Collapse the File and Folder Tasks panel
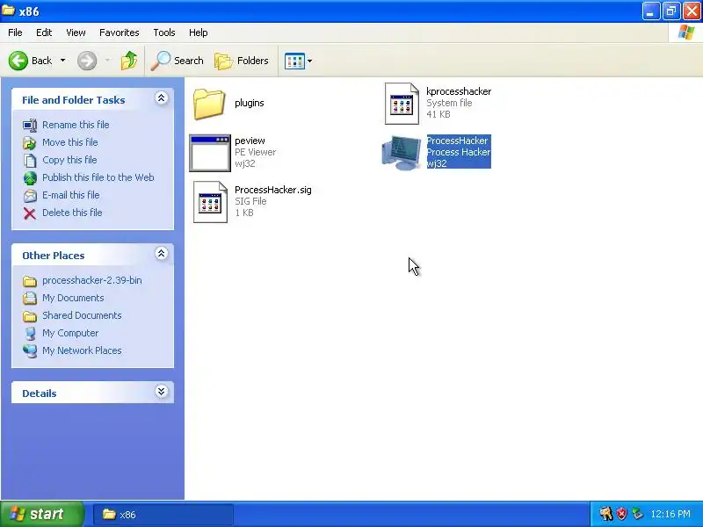The image size is (703, 527). click(x=162, y=98)
